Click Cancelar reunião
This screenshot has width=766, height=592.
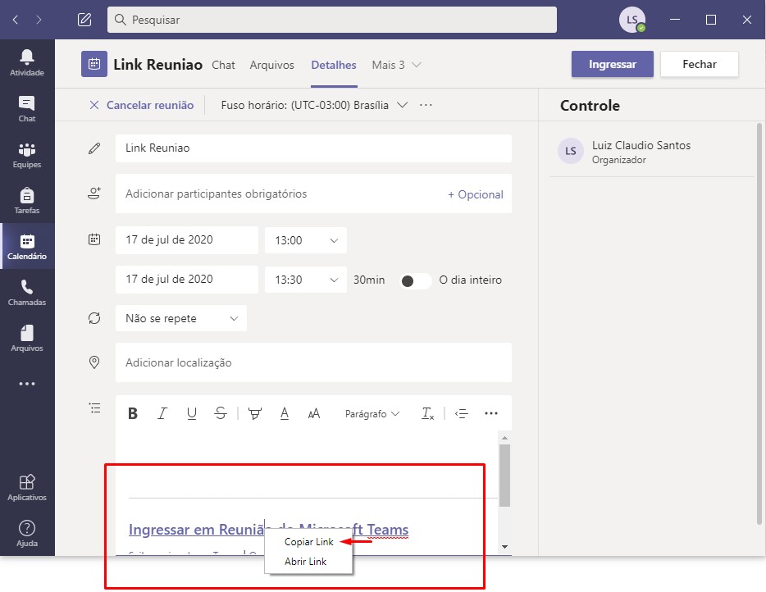(x=142, y=105)
